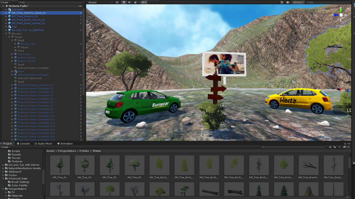Switch to the Console tab

coord(23,143)
